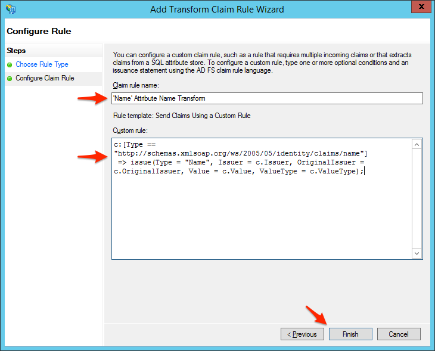Open the Choose Rule Type step
This screenshot has width=435, height=351.
click(42, 64)
